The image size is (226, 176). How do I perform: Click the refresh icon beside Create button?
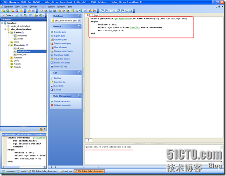click(x=17, y=15)
